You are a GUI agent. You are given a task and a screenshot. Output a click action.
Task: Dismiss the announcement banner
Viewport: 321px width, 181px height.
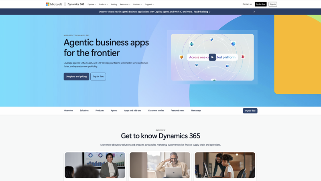pyautogui.click(x=254, y=12)
